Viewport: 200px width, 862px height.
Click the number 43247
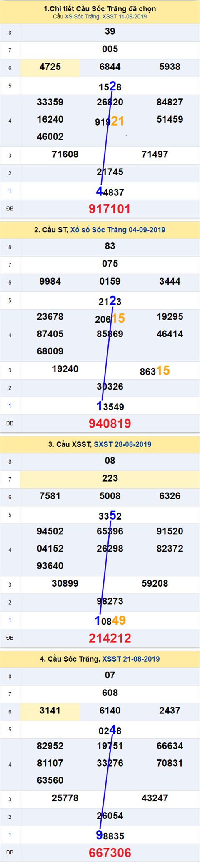click(155, 798)
